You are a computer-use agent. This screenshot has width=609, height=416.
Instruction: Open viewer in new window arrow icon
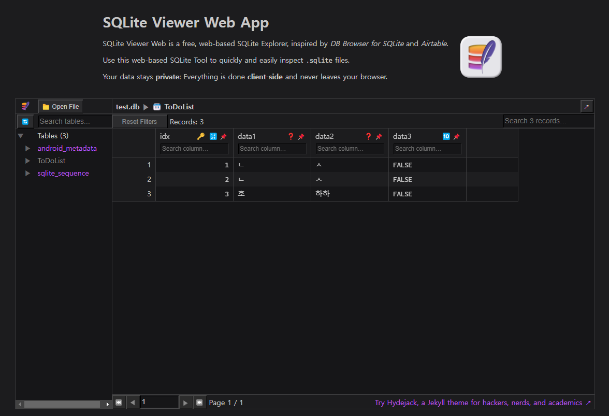[x=586, y=106]
